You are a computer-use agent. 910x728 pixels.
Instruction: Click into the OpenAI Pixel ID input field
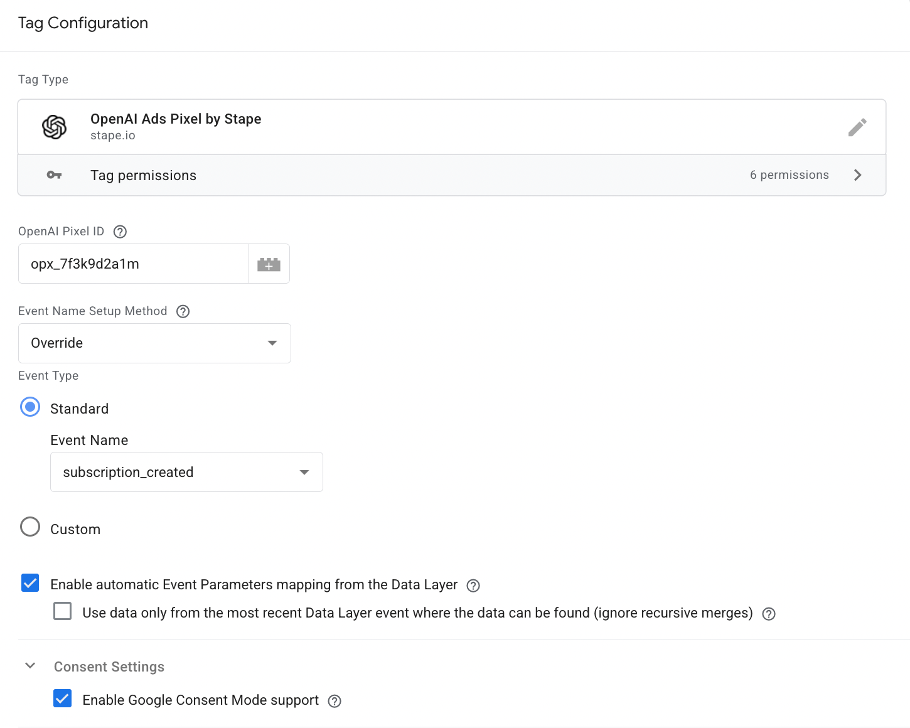[134, 264]
